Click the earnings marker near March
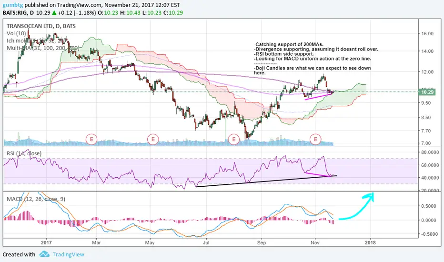The height and width of the screenshot is (262, 444). pyautogui.click(x=91, y=139)
